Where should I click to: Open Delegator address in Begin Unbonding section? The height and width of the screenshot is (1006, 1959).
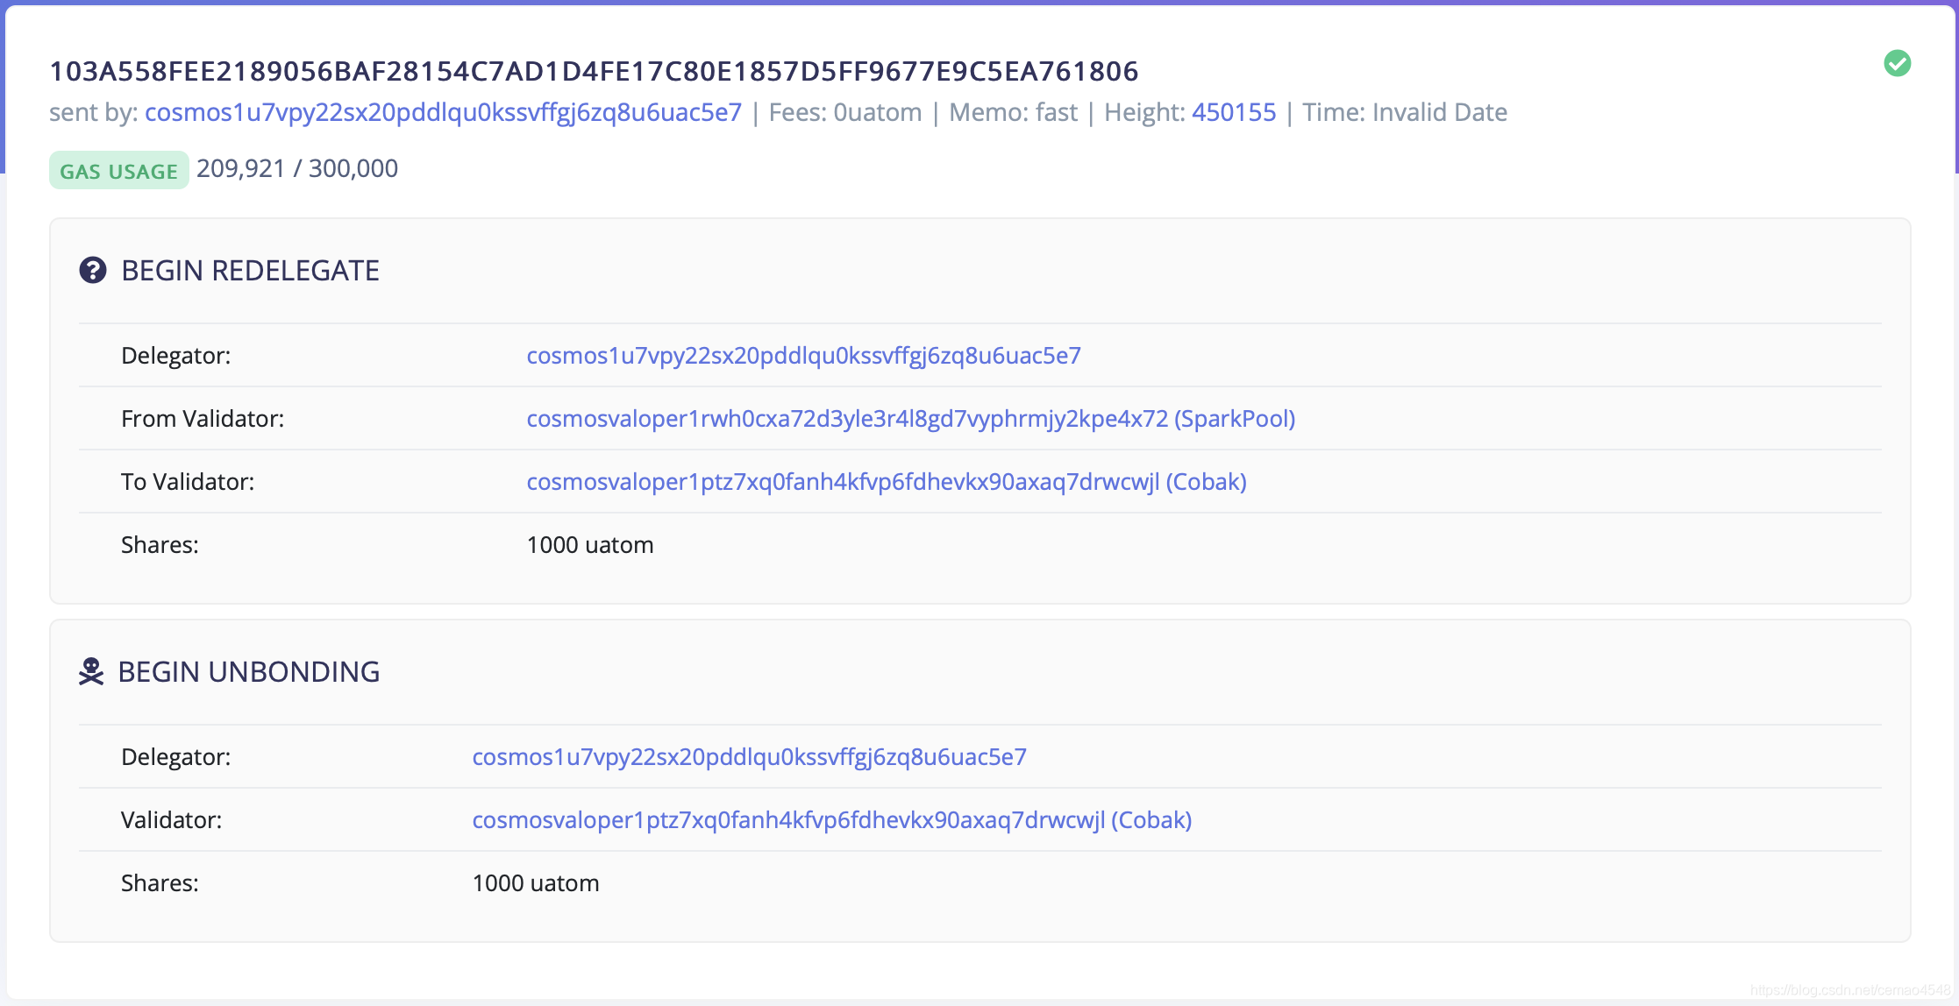749,757
